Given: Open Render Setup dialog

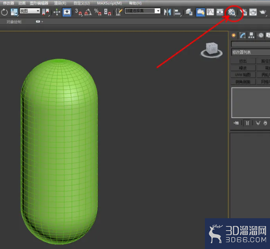Looking at the screenshot, I should (x=244, y=12).
